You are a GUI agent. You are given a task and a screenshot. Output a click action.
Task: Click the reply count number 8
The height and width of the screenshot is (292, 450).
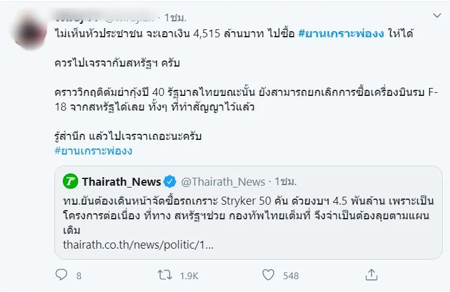pos(79,276)
